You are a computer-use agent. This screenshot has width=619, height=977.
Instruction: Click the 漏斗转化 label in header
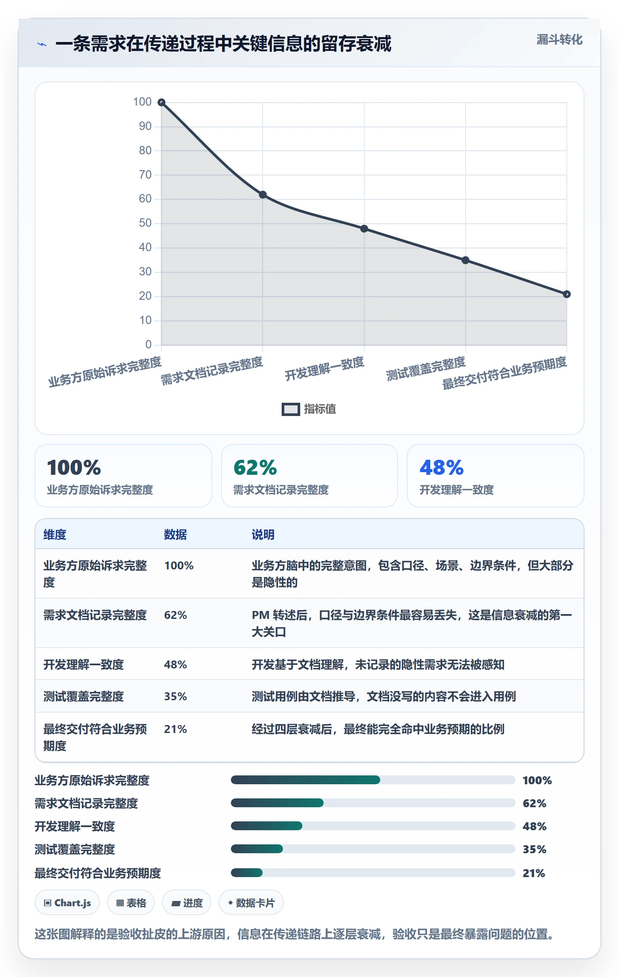tap(559, 40)
